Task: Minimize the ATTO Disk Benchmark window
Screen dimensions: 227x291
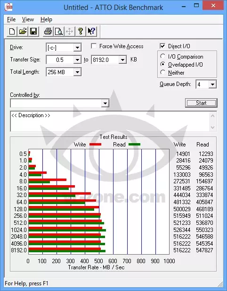Action: click(184, 7)
